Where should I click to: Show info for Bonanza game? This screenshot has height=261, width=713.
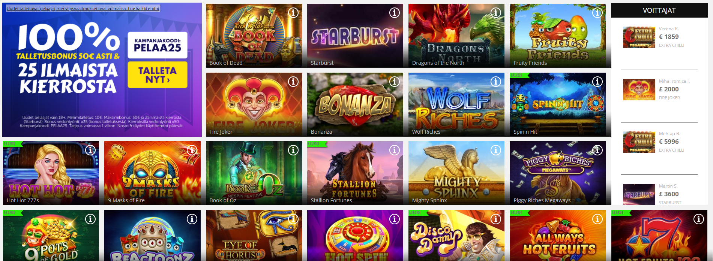tap(394, 82)
